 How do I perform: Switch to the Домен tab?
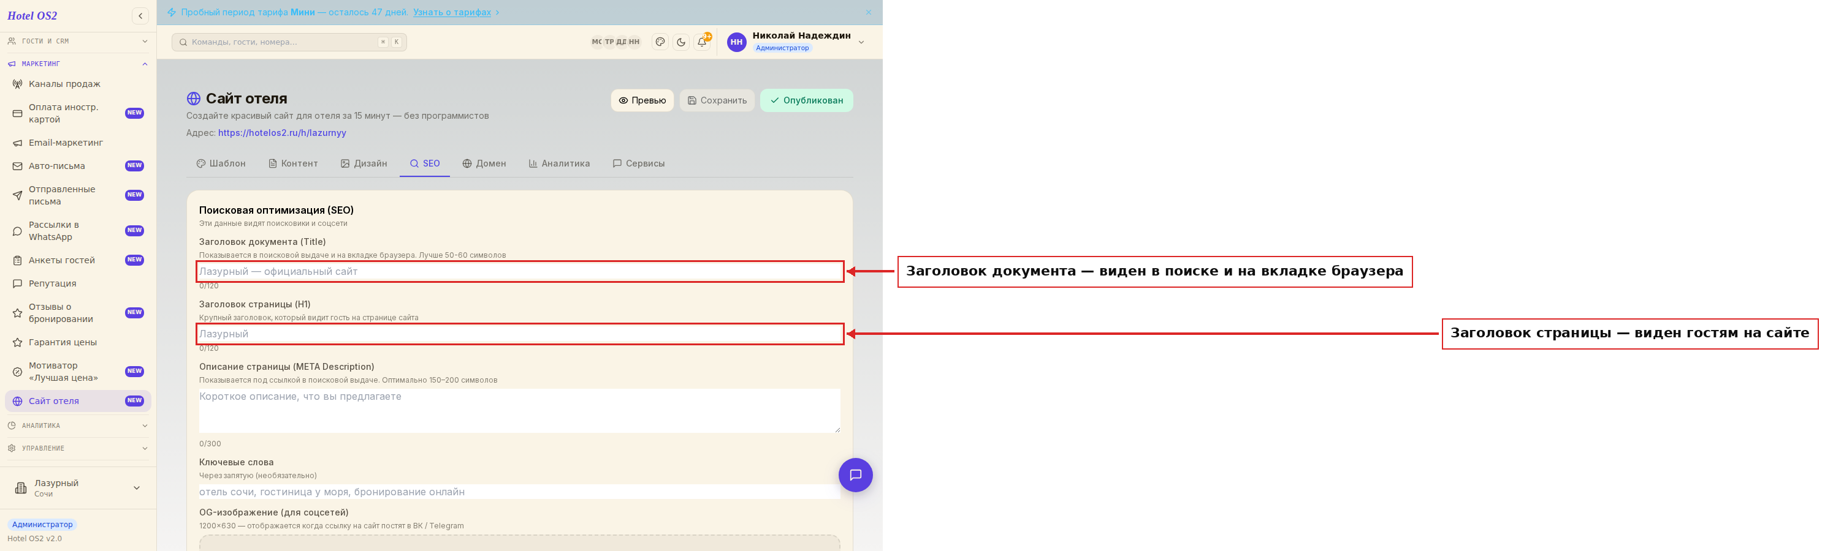point(484,163)
